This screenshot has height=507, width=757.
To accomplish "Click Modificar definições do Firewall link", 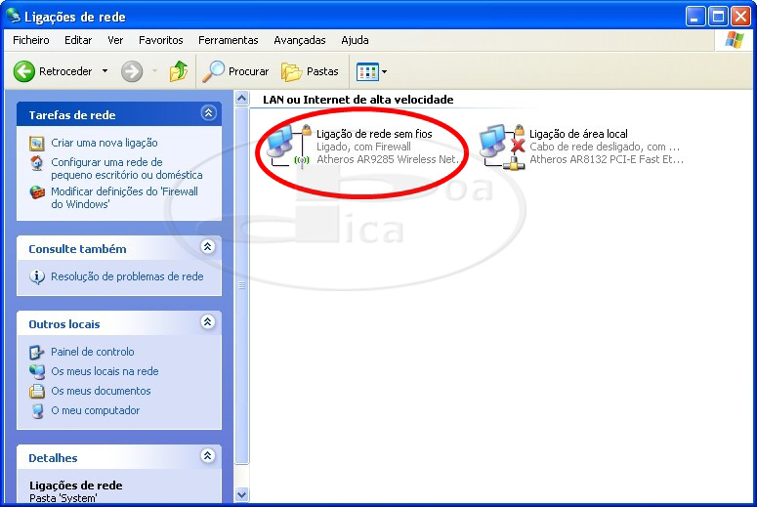I will 125,198.
